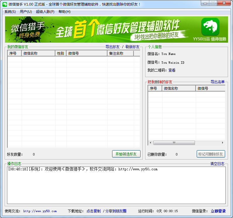Click the right arrow of deleted-friends scrollbar
Screen dimensions: 233x218
(x=222, y=143)
